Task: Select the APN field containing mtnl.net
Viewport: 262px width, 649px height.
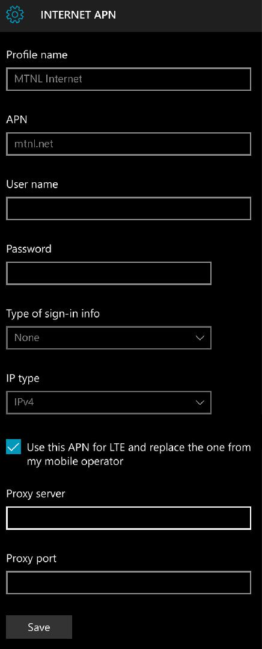Action: 129,144
